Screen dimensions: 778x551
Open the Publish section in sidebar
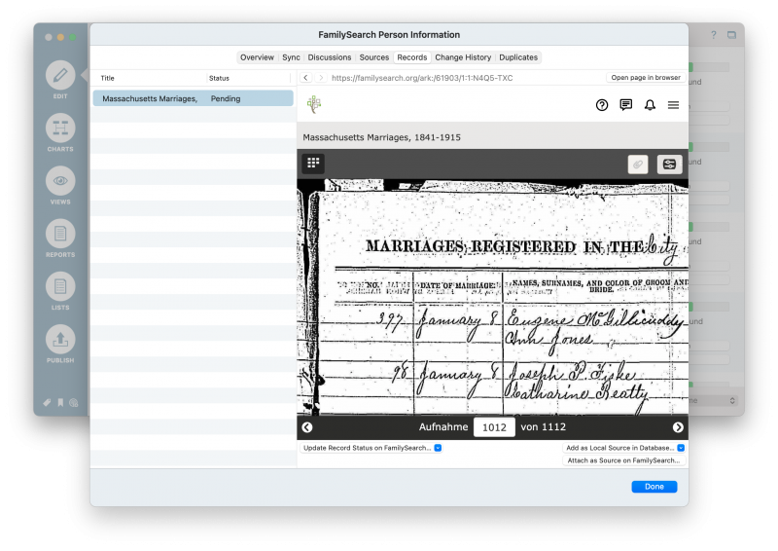pyautogui.click(x=60, y=345)
